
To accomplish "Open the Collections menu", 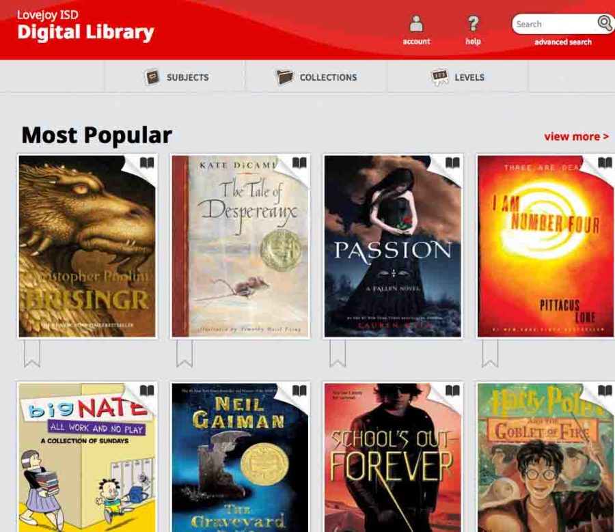I will [x=316, y=77].
